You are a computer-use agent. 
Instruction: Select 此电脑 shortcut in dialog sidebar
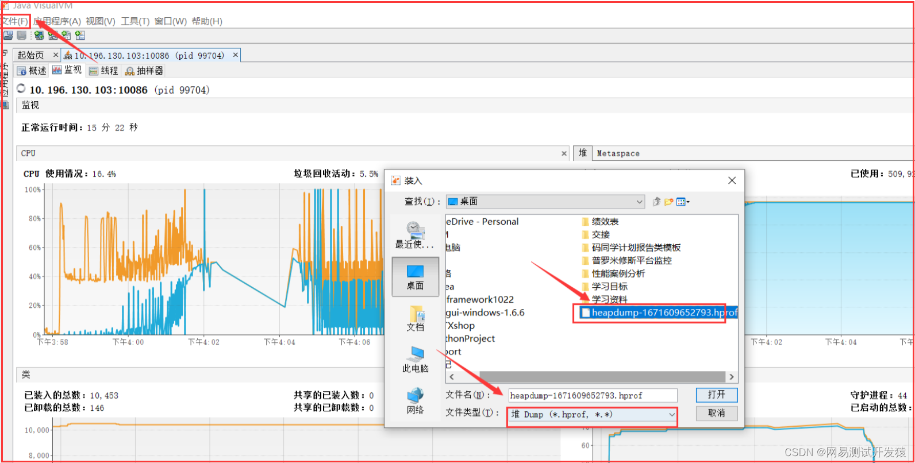pyautogui.click(x=415, y=360)
